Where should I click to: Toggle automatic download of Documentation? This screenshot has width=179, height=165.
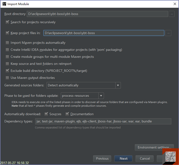click(67, 114)
